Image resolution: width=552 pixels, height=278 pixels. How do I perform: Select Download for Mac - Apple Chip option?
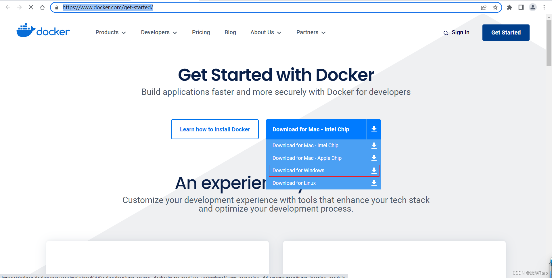click(x=323, y=158)
